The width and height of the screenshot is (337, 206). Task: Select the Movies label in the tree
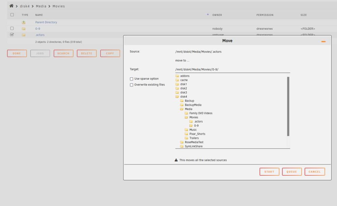tap(194, 117)
